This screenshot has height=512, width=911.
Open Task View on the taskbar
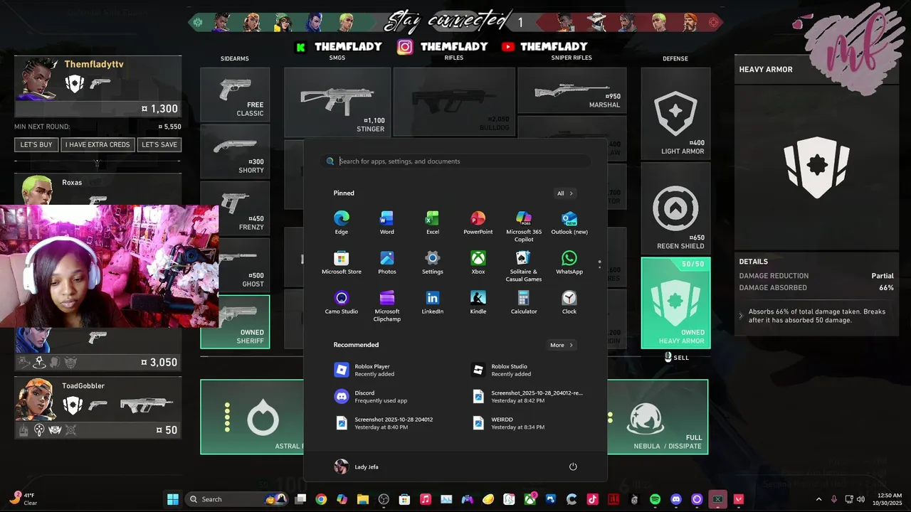300,499
